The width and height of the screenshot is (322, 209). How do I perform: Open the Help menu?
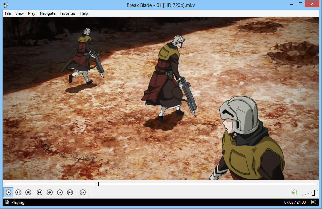84,13
